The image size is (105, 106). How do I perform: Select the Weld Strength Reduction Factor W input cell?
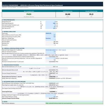pos(51,53)
